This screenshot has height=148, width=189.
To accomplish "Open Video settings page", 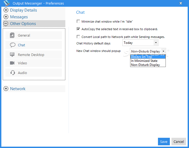I will pos(34,63).
